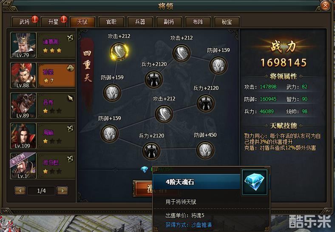Click the 沙盘推演 acquisition link
Viewport: 335px width, 232px height.
click(x=201, y=225)
